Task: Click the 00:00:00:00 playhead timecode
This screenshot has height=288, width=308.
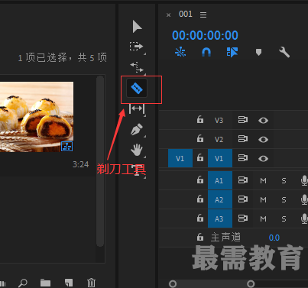Action: 205,35
